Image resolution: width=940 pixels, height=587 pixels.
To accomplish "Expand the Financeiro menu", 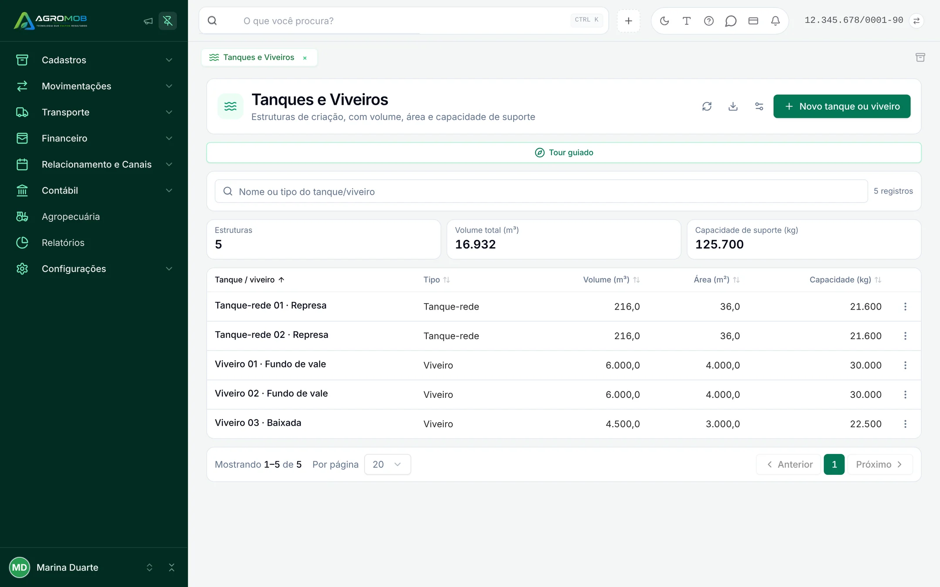I will point(94,138).
